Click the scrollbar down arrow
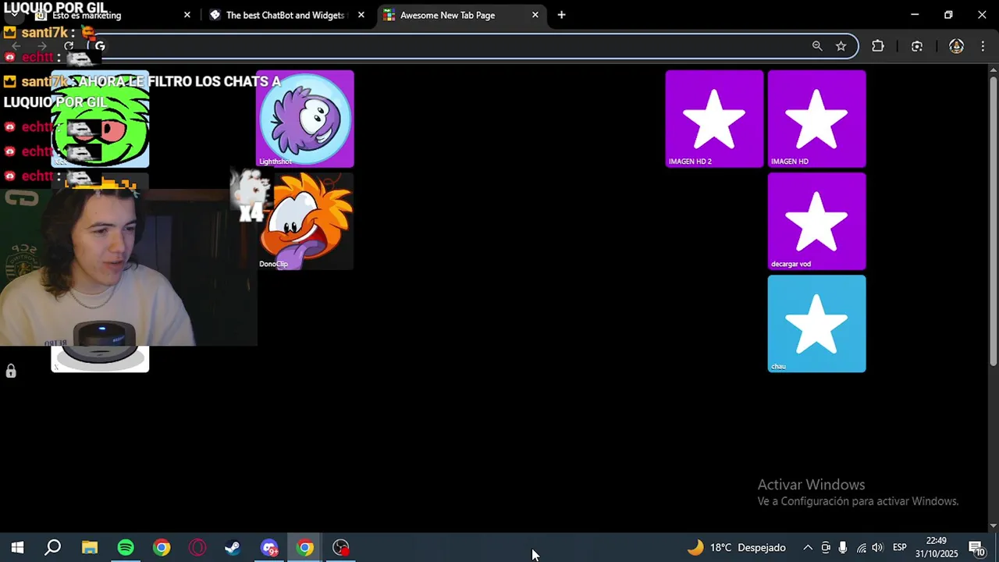Viewport: 999px width, 562px height. 994,526
